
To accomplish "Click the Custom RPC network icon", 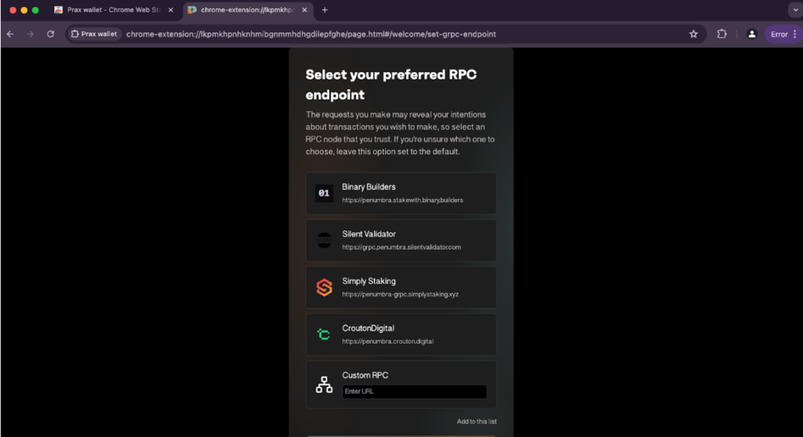I will (324, 385).
